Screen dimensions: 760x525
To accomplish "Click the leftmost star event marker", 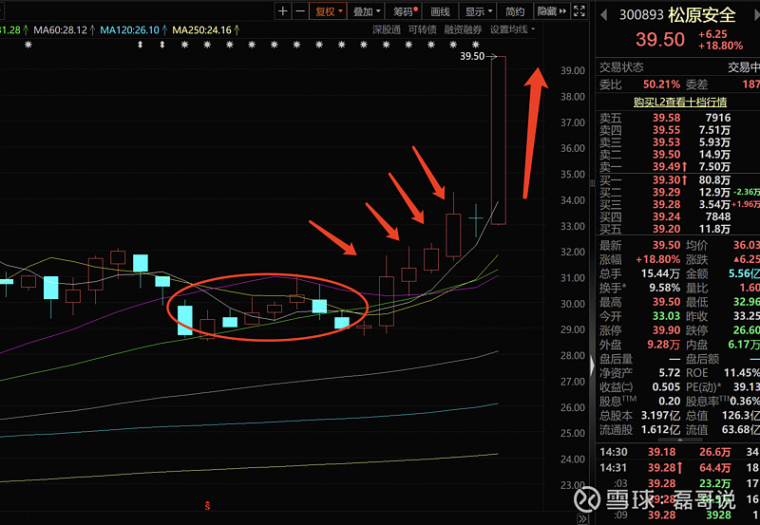I will (x=28, y=45).
